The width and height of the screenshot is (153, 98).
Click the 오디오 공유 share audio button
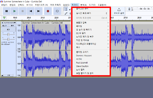click(x=119, y=11)
